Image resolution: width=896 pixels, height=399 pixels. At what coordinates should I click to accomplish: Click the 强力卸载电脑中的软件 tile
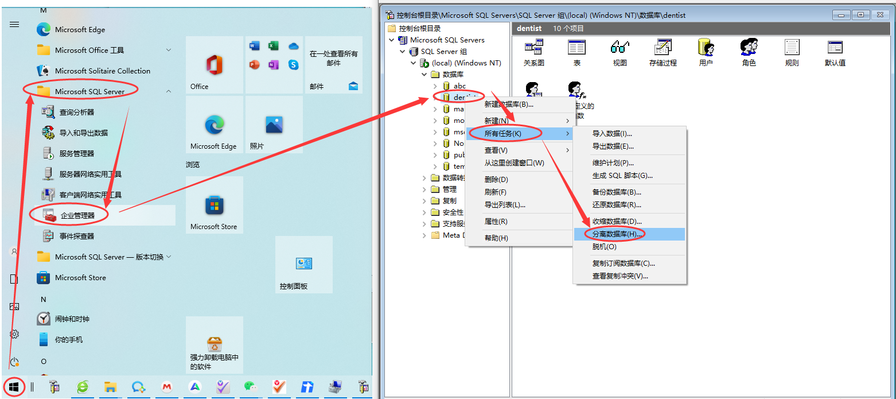tap(215, 345)
